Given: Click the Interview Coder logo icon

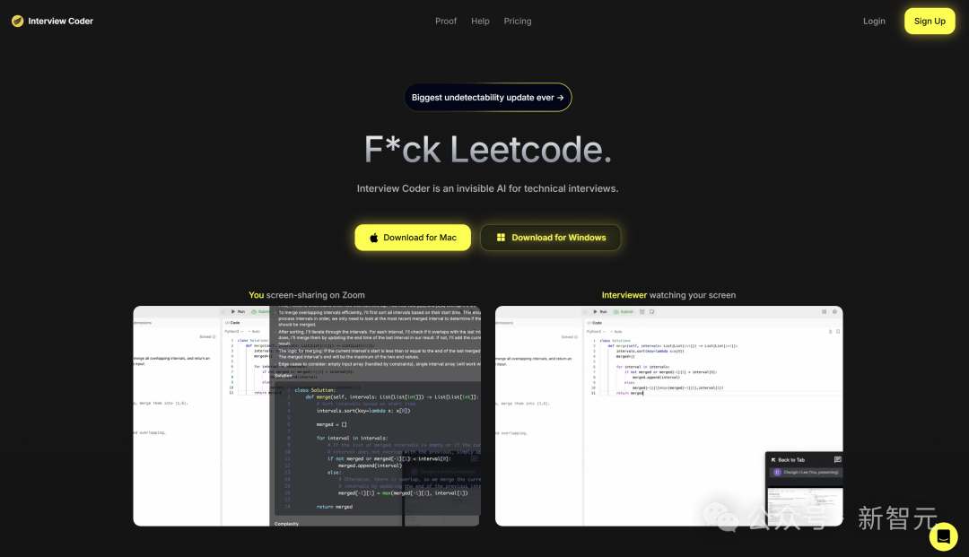Looking at the screenshot, I should pos(17,21).
